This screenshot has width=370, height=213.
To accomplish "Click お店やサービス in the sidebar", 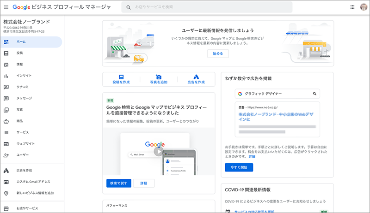I will (27, 208).
